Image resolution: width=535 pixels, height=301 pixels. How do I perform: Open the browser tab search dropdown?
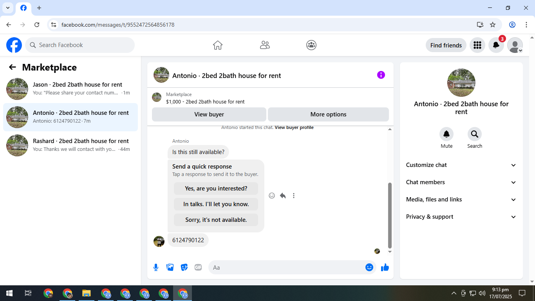[7, 8]
